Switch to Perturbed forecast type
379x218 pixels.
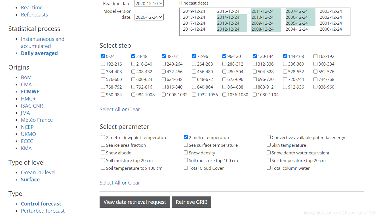43,211
